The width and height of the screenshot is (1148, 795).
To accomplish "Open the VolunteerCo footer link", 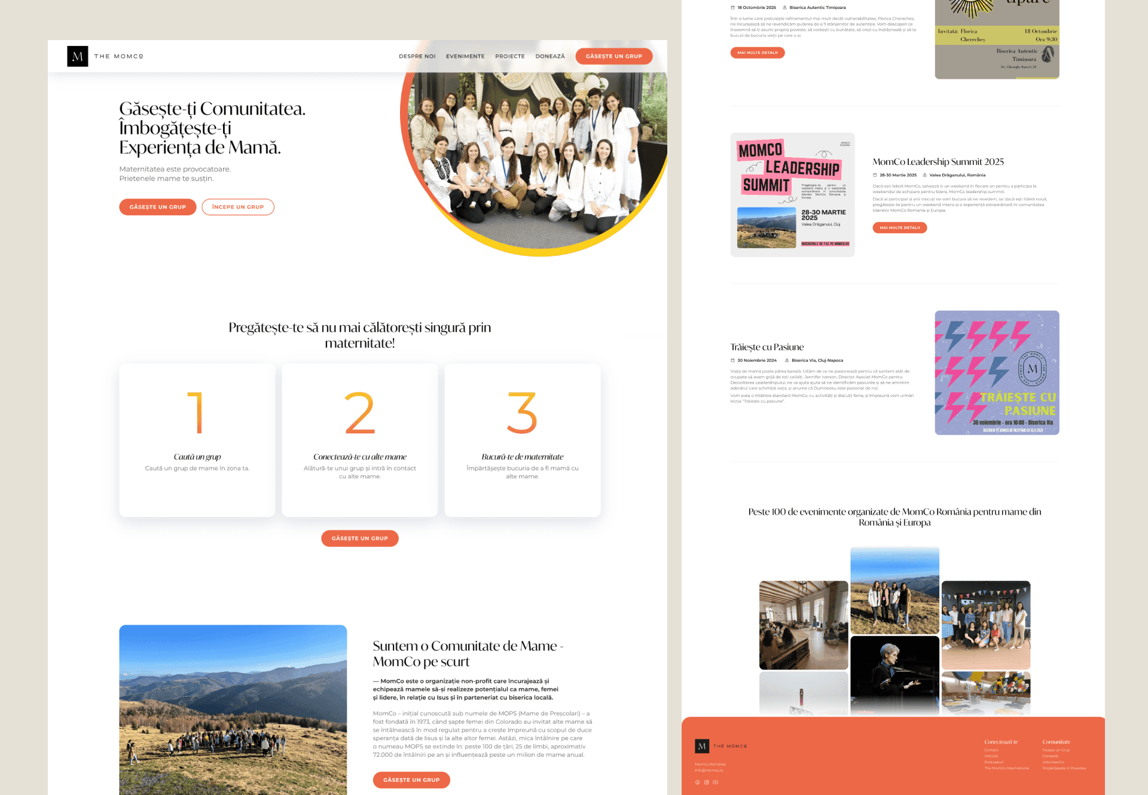I will pos(1053,762).
